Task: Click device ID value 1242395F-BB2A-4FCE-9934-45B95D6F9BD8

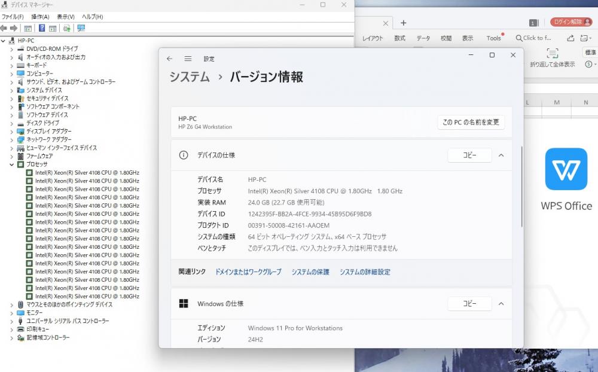Action: pos(310,214)
